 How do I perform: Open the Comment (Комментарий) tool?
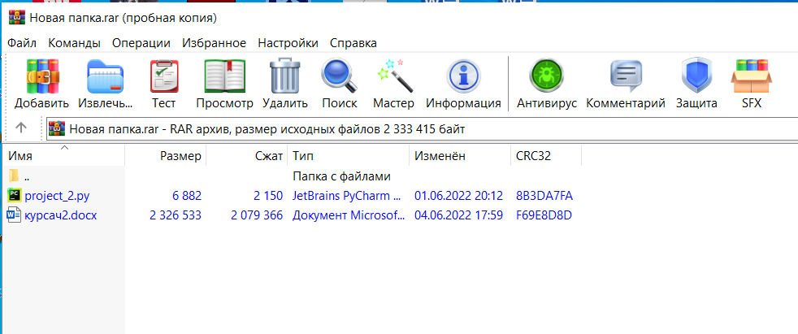(626, 79)
